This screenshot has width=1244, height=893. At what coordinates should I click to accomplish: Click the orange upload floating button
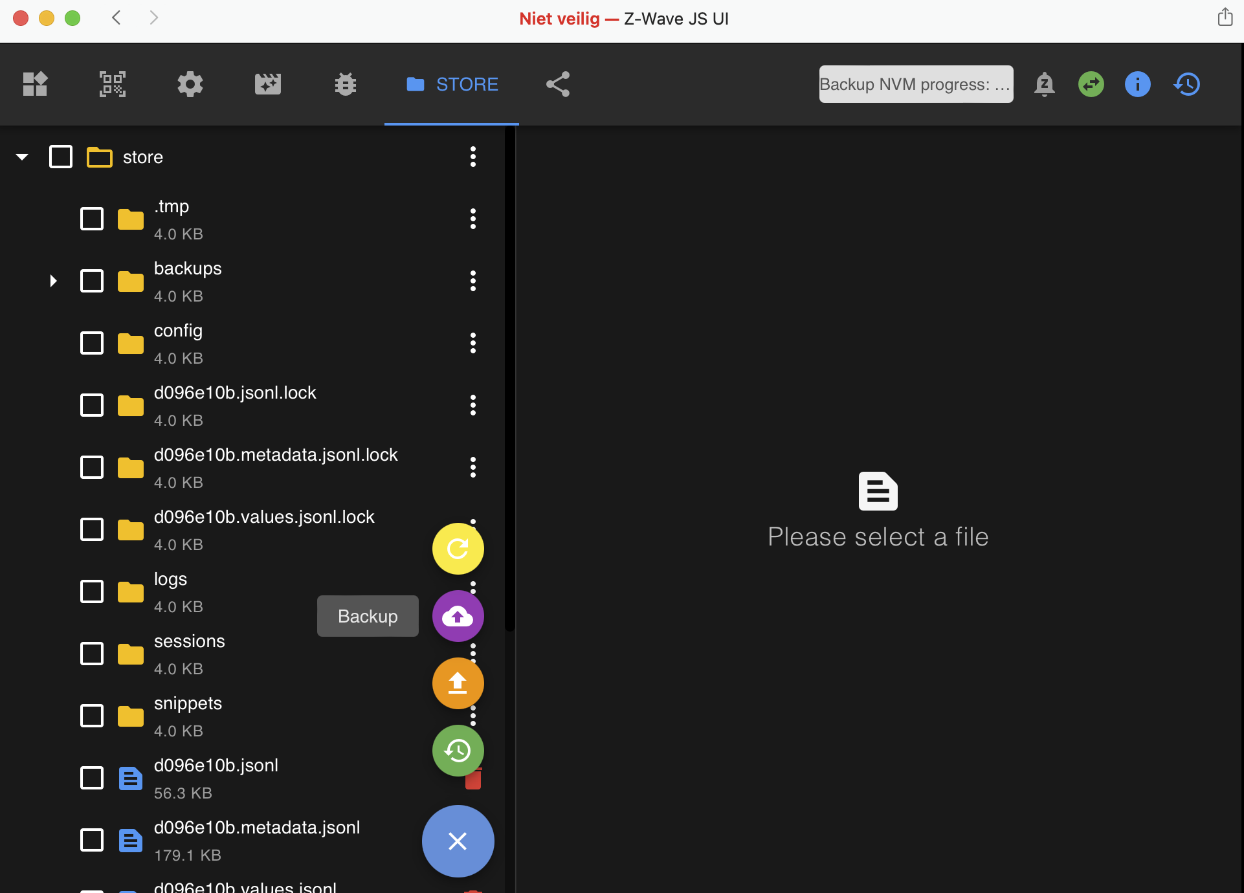click(x=458, y=683)
